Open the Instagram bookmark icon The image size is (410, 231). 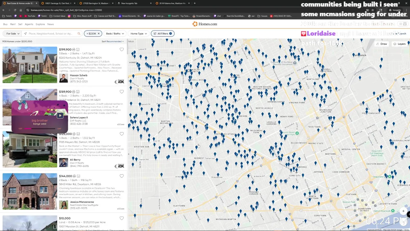point(69,16)
